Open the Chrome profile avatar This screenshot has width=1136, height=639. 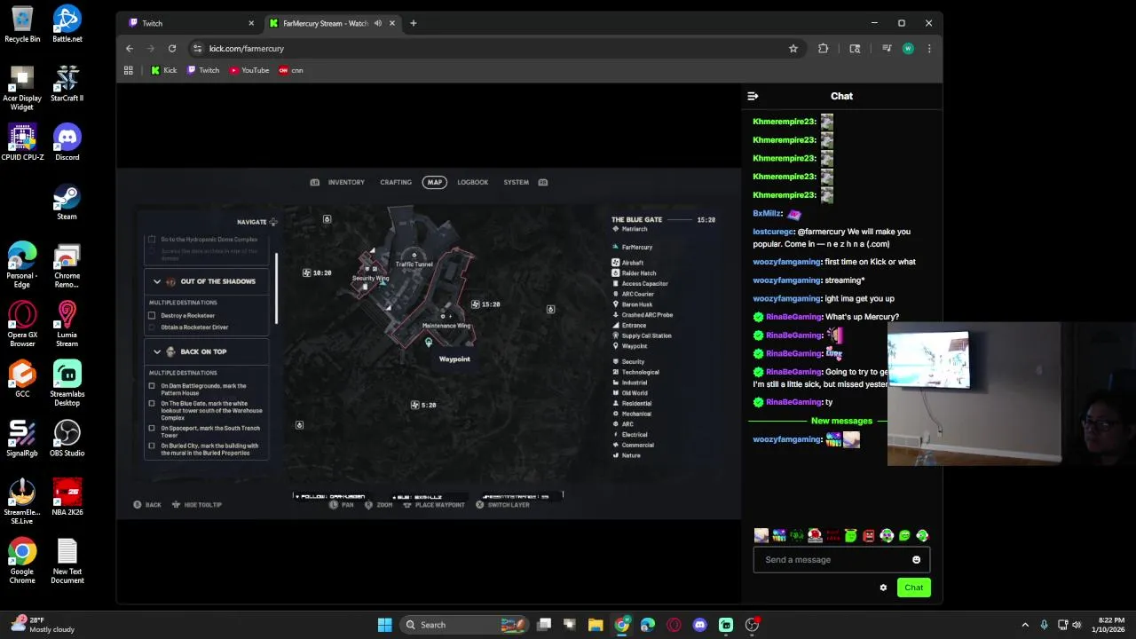tap(908, 49)
